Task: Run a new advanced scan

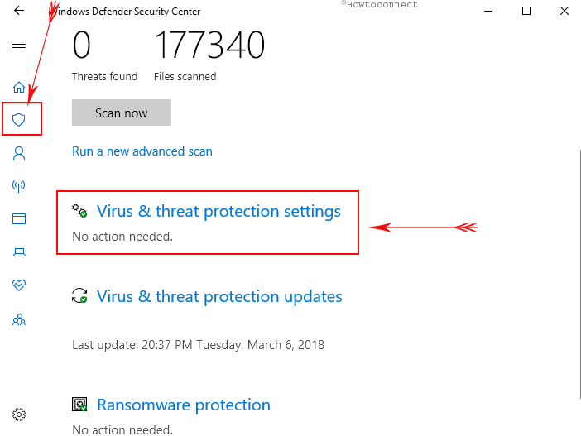Action: coord(142,151)
